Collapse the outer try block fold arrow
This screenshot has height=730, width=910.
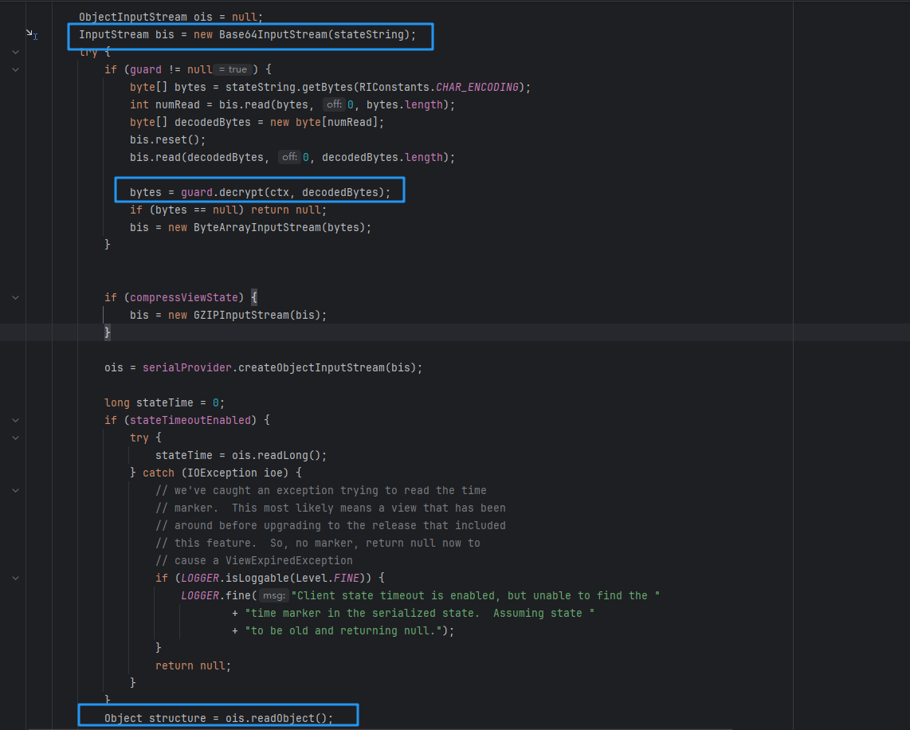[15, 52]
